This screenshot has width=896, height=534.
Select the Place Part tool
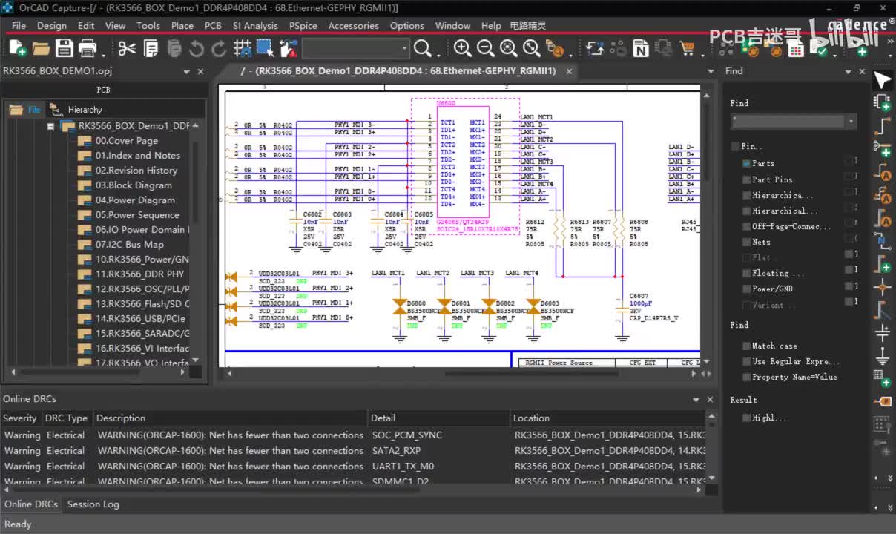[882, 102]
